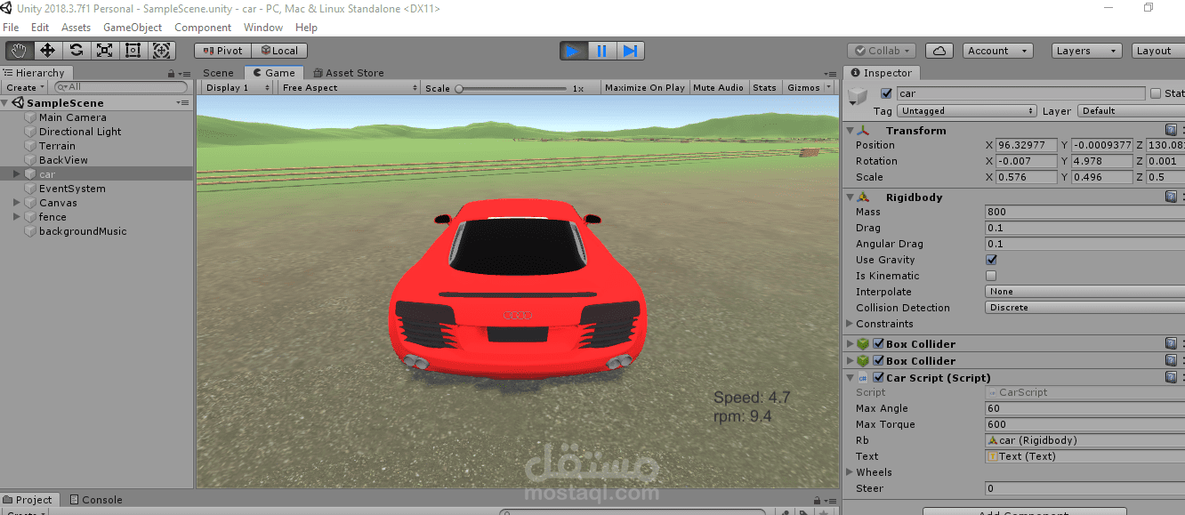Click the SampleScene Unity icon in Hierarchy

(19, 103)
